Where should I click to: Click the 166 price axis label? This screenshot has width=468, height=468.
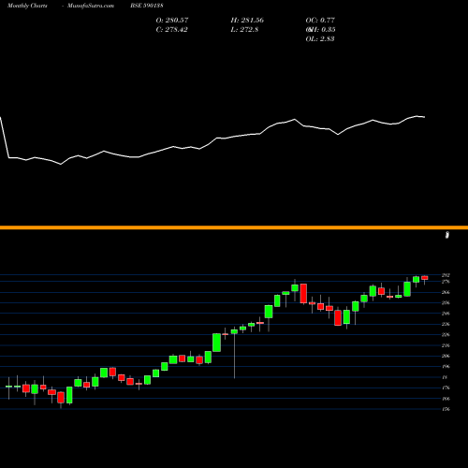(x=446, y=399)
